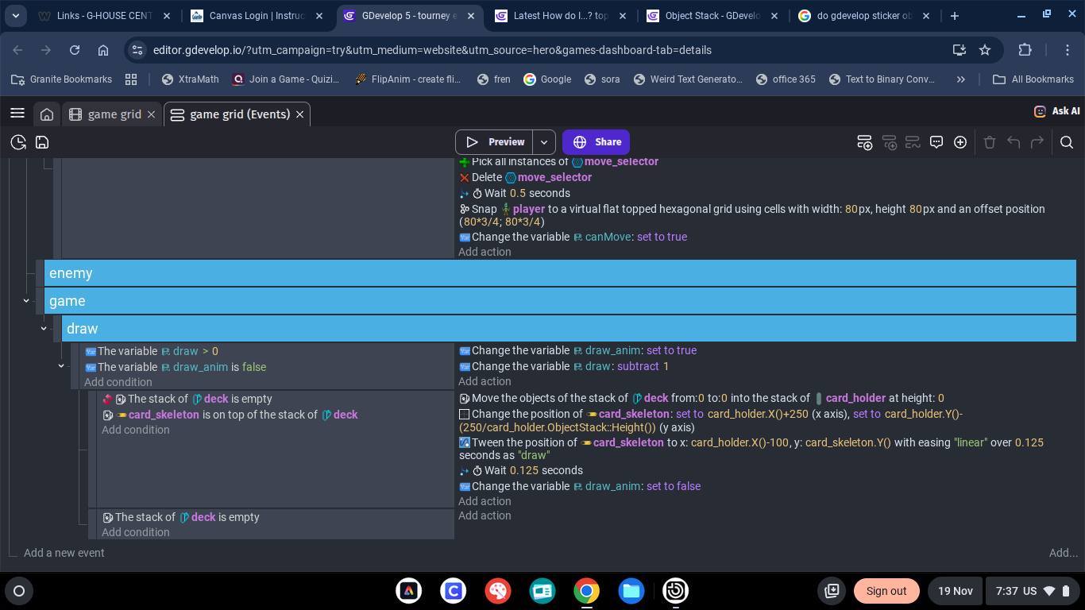Click "Add a new event" link
Image resolution: width=1085 pixels, height=610 pixels.
coord(64,553)
